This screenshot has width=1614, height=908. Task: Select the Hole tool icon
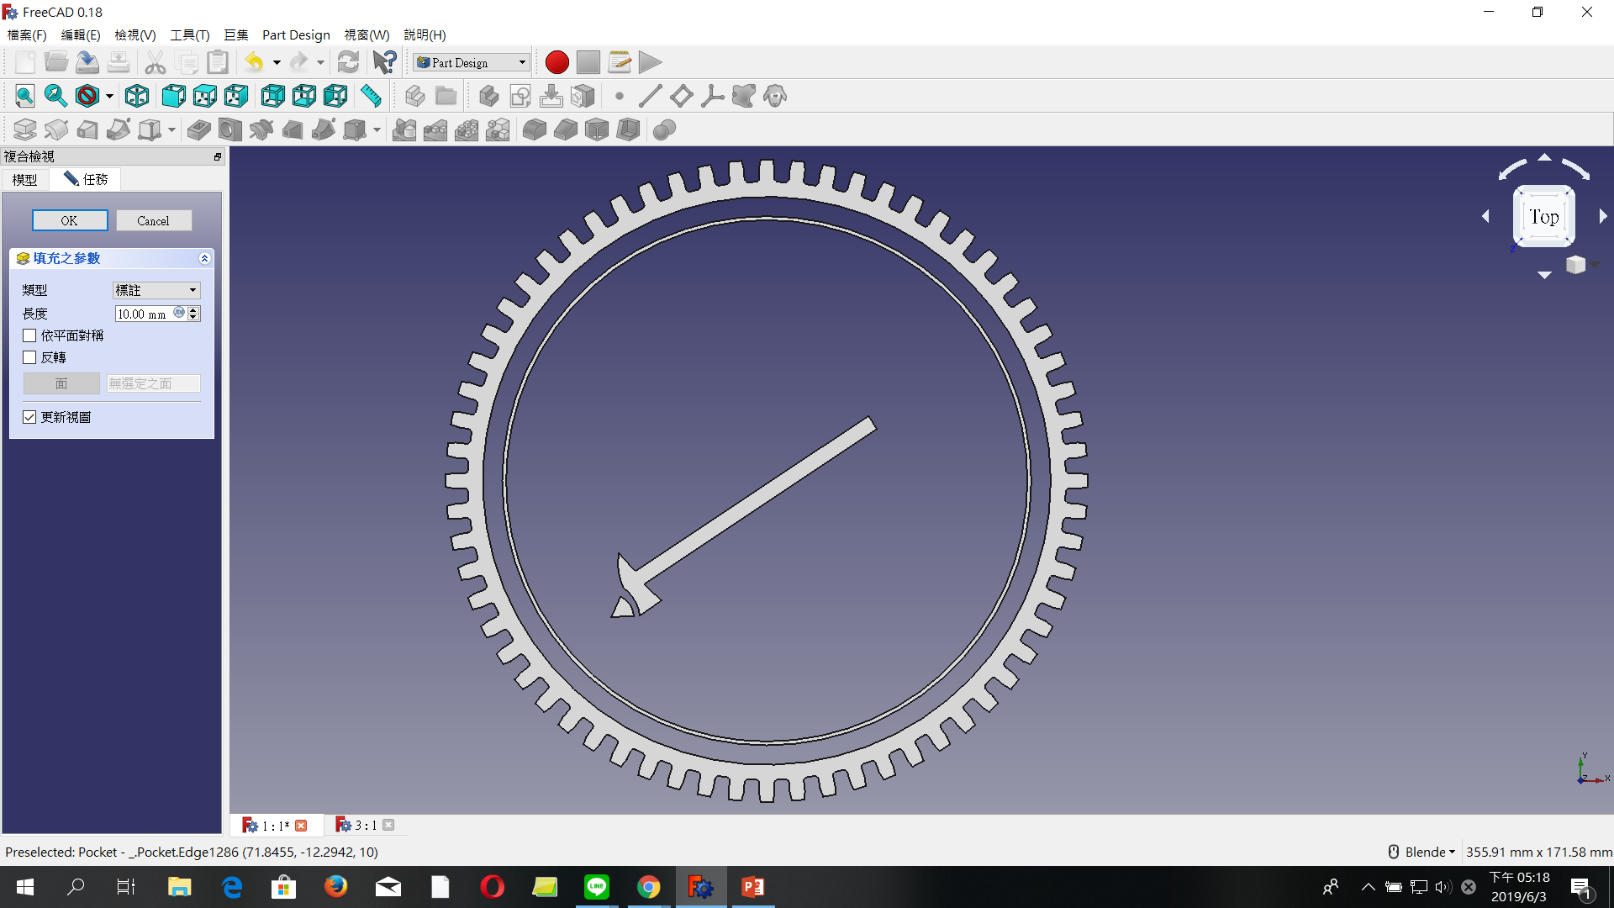click(x=230, y=129)
